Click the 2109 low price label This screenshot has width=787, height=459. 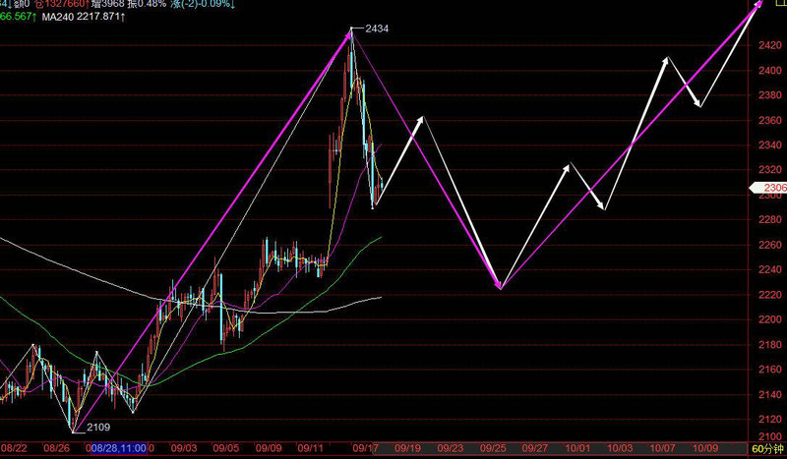pos(100,427)
